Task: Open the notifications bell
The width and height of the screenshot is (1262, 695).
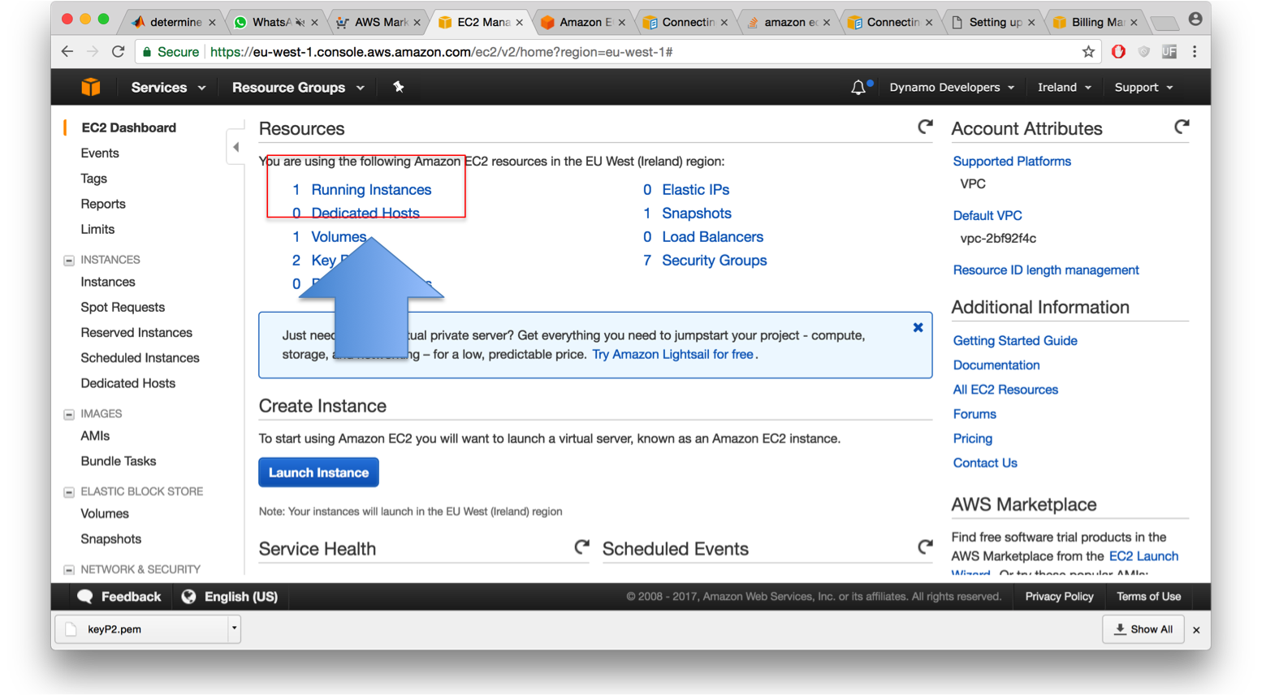Action: 858,87
